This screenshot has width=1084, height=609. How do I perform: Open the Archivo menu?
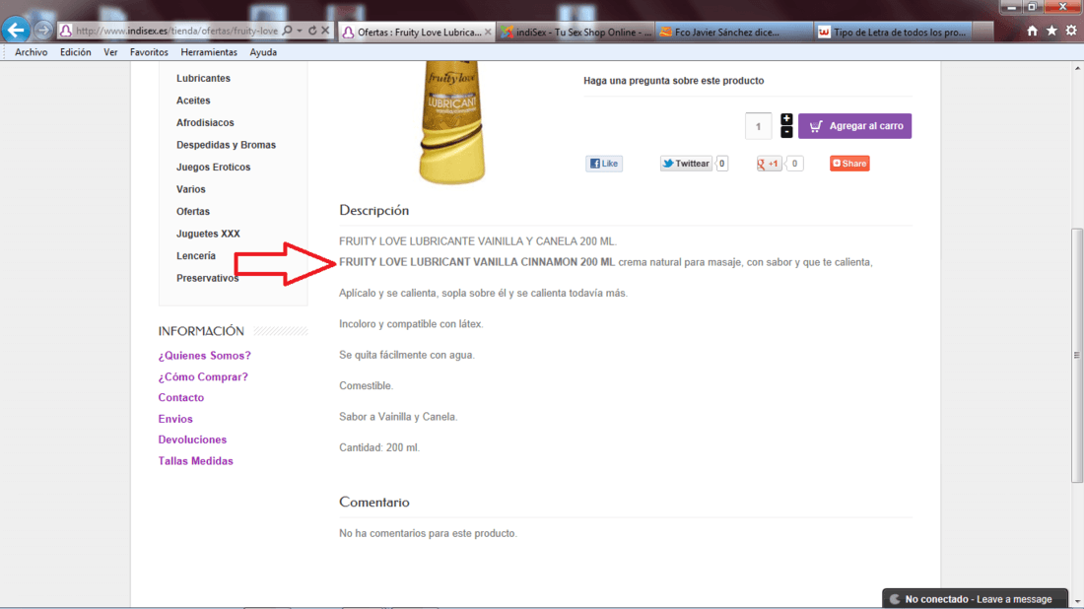32,52
